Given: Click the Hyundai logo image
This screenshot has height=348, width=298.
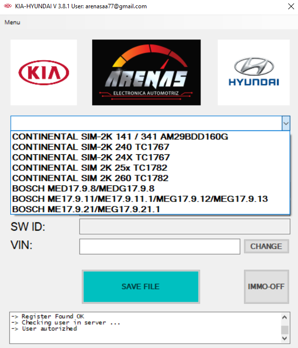Looking at the screenshot, I should (253, 73).
